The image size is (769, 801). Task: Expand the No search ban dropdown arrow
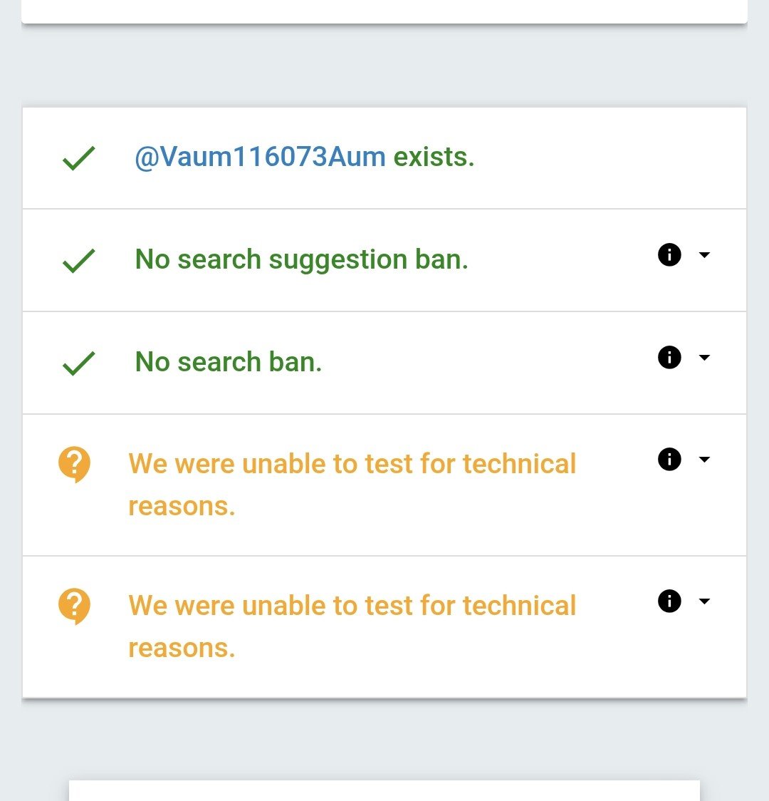[x=704, y=357]
